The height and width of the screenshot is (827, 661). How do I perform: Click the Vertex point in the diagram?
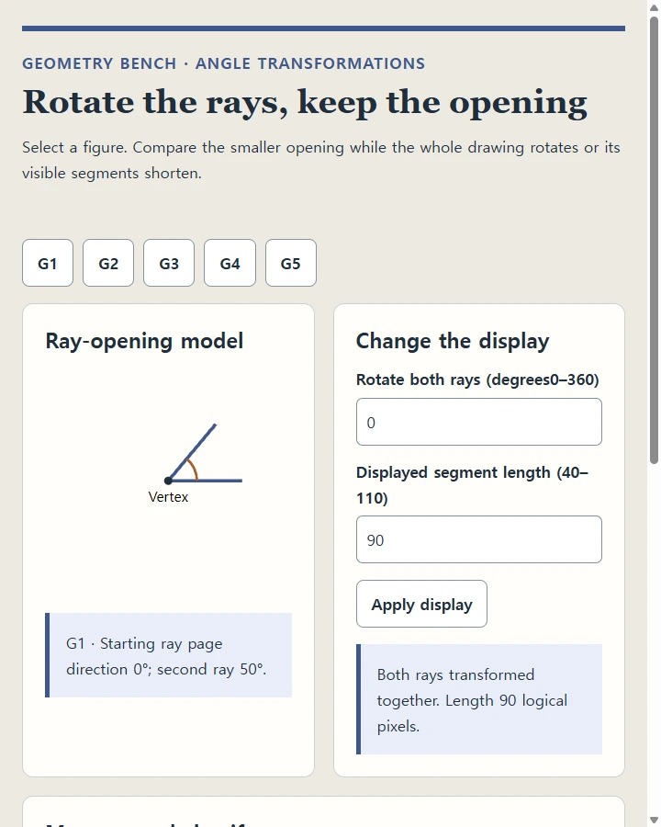pos(168,481)
